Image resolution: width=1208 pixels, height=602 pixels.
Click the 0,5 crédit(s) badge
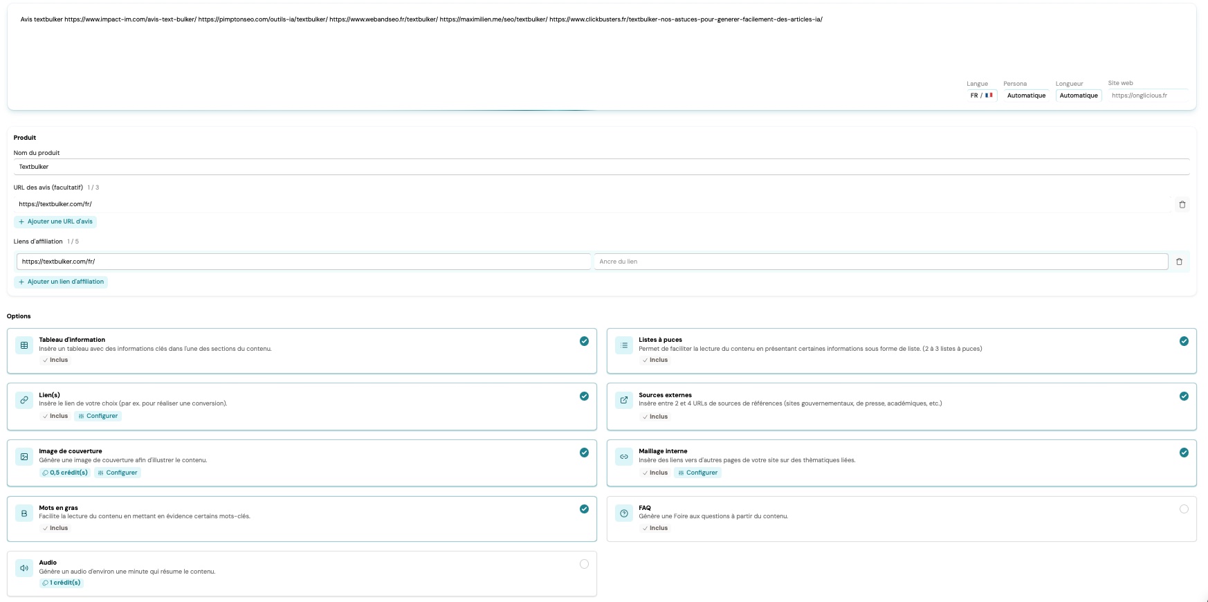pos(65,473)
